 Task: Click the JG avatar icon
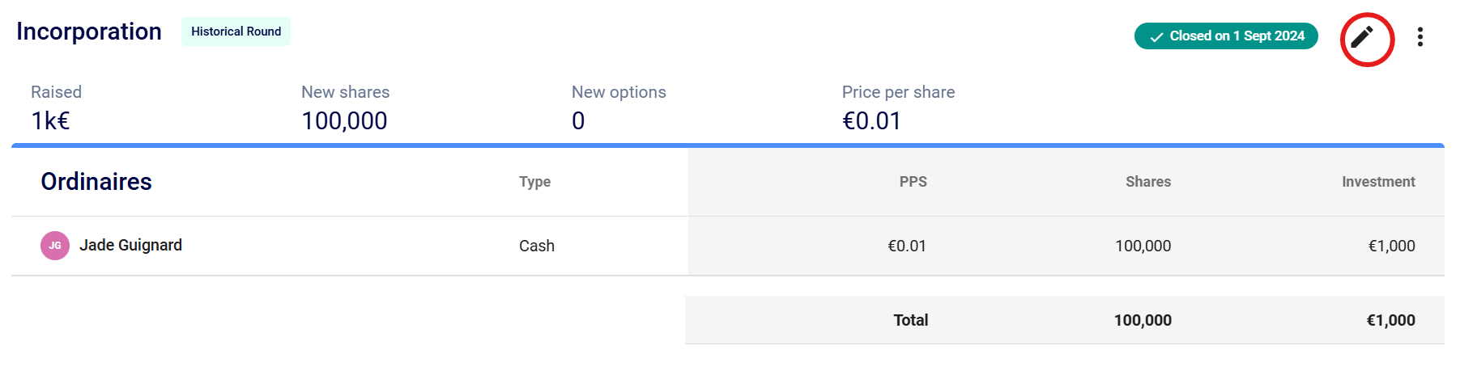[x=55, y=246]
